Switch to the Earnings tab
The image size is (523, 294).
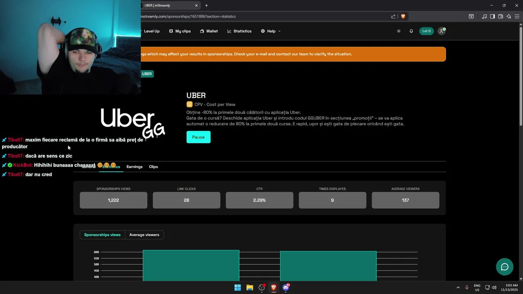click(x=134, y=167)
